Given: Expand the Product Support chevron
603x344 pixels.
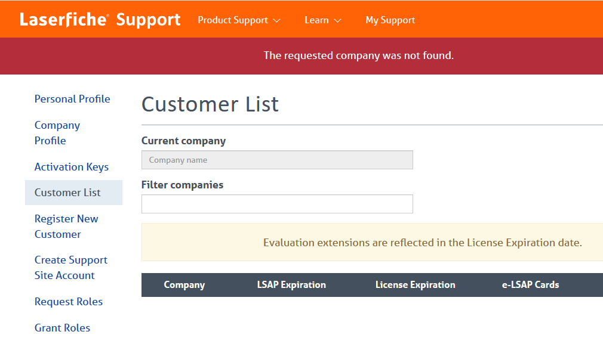Looking at the screenshot, I should point(277,21).
